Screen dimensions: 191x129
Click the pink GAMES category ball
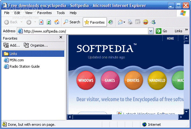tap(110, 80)
